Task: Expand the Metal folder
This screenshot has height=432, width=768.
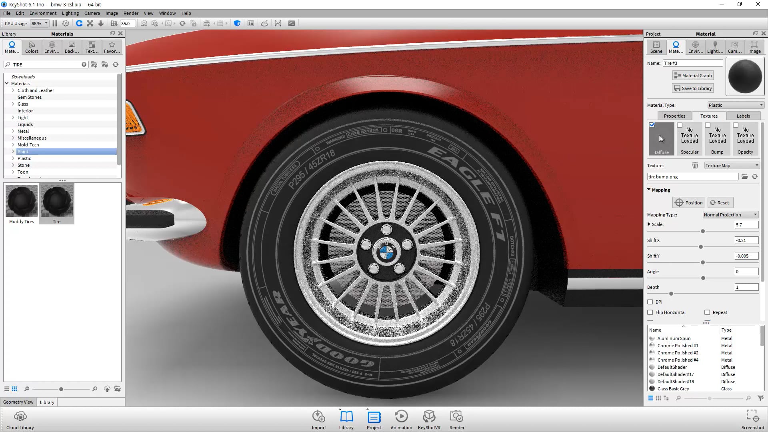Action: click(13, 131)
